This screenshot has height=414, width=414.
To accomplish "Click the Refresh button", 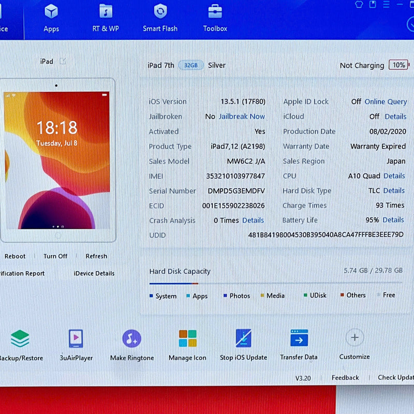I will tap(96, 256).
